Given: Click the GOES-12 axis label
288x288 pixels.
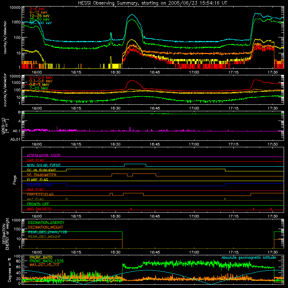Looking at the screenshot, I should pos(5,126).
